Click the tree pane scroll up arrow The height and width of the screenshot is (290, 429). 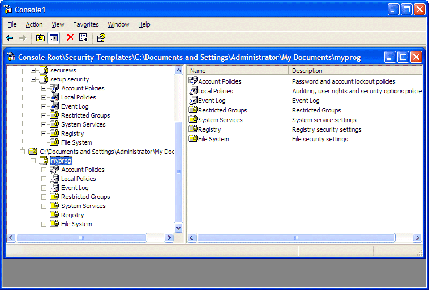179,70
